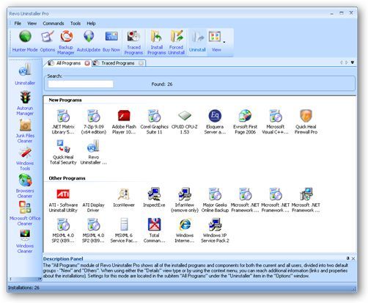
Task: Open Windows Cleaner in the sidebar
Action: click(25, 241)
